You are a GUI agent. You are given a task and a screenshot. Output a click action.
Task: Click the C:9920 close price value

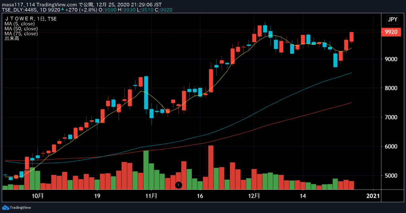pyautogui.click(x=163, y=10)
